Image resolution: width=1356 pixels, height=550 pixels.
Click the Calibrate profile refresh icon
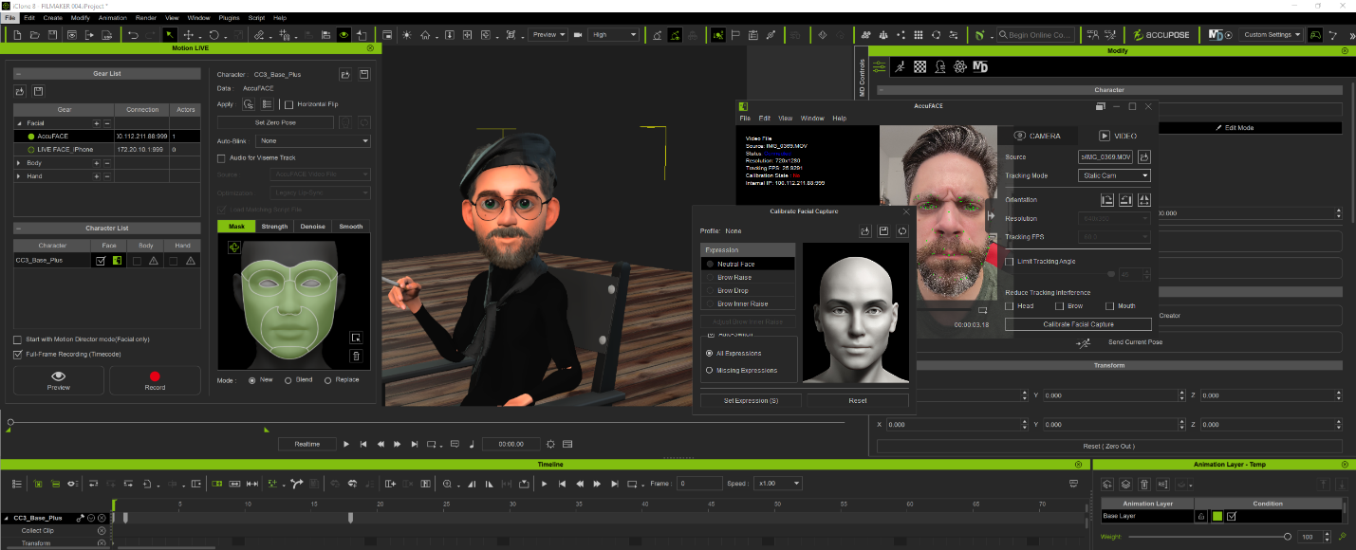point(901,230)
